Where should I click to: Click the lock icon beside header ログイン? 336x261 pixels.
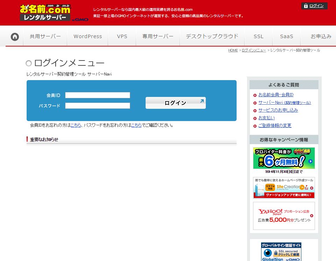(306, 6)
